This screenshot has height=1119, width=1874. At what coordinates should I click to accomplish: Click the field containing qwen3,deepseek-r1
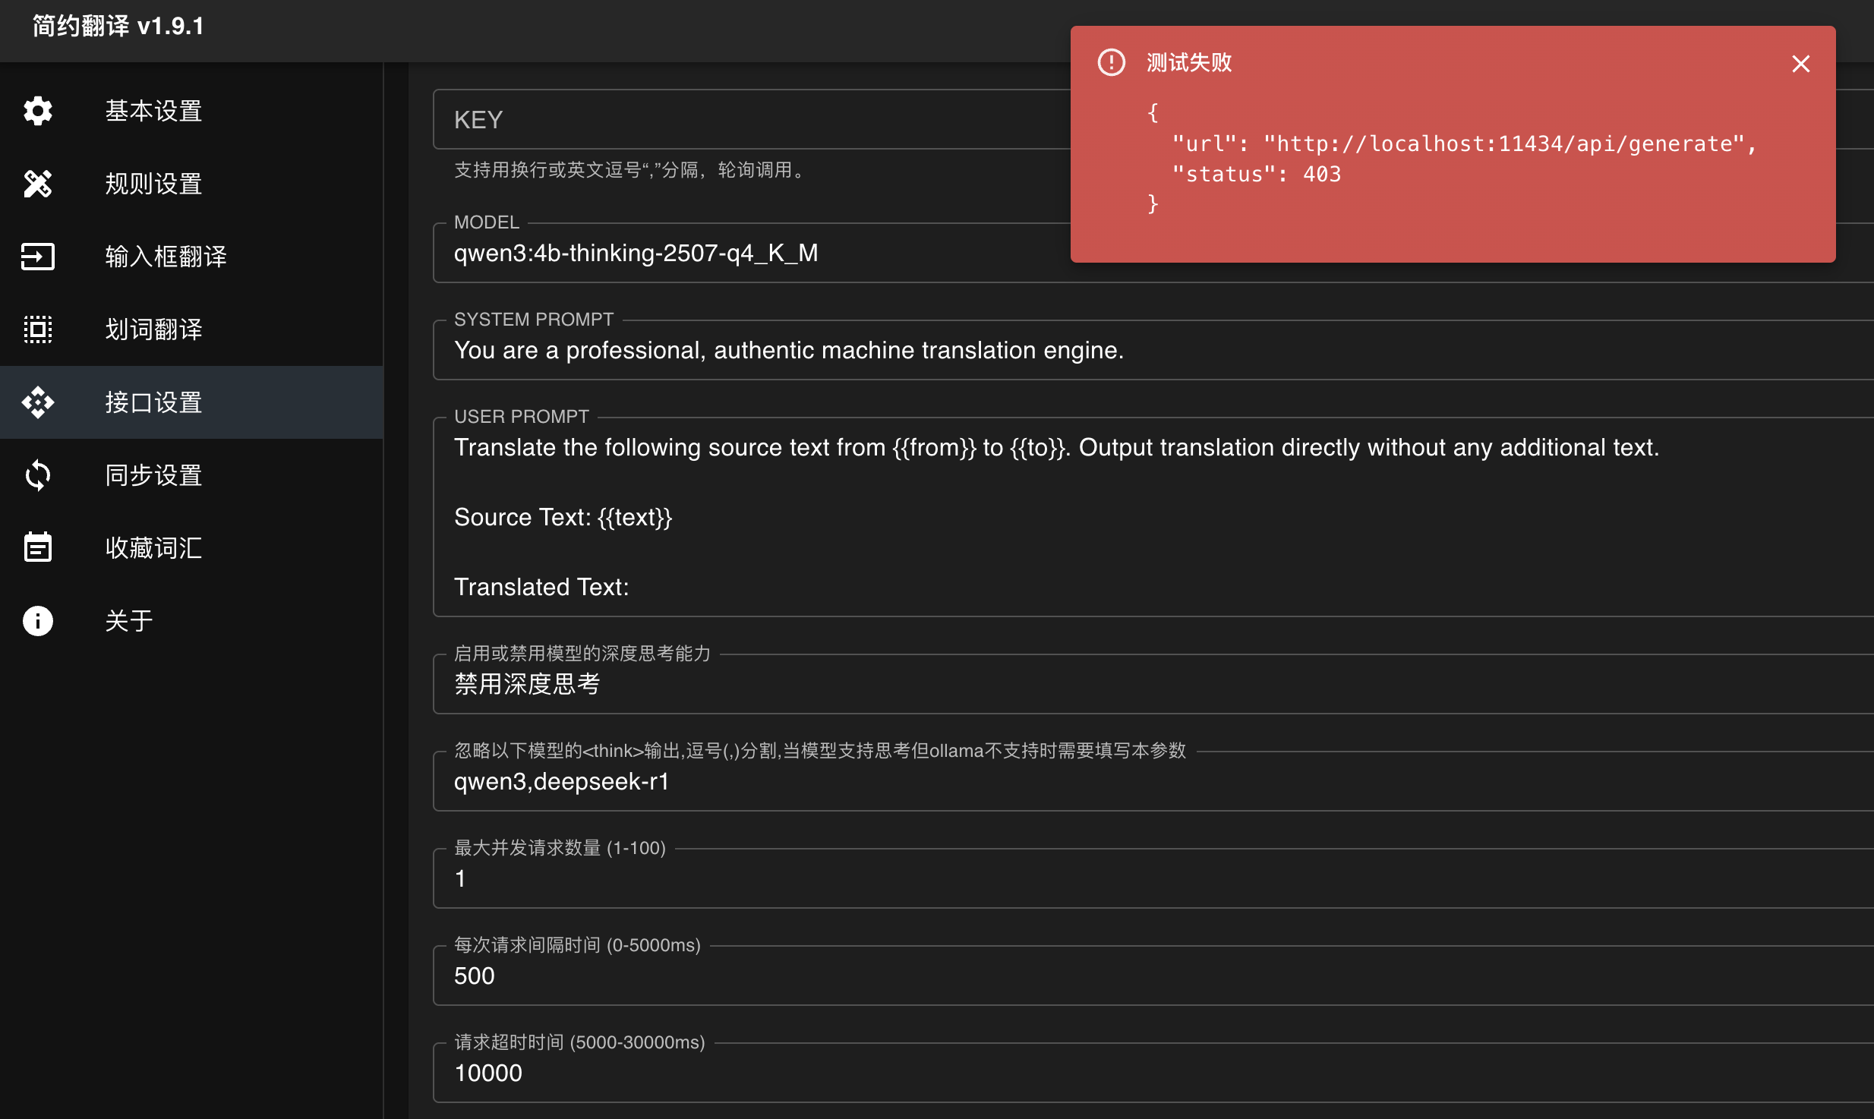[x=1153, y=781]
